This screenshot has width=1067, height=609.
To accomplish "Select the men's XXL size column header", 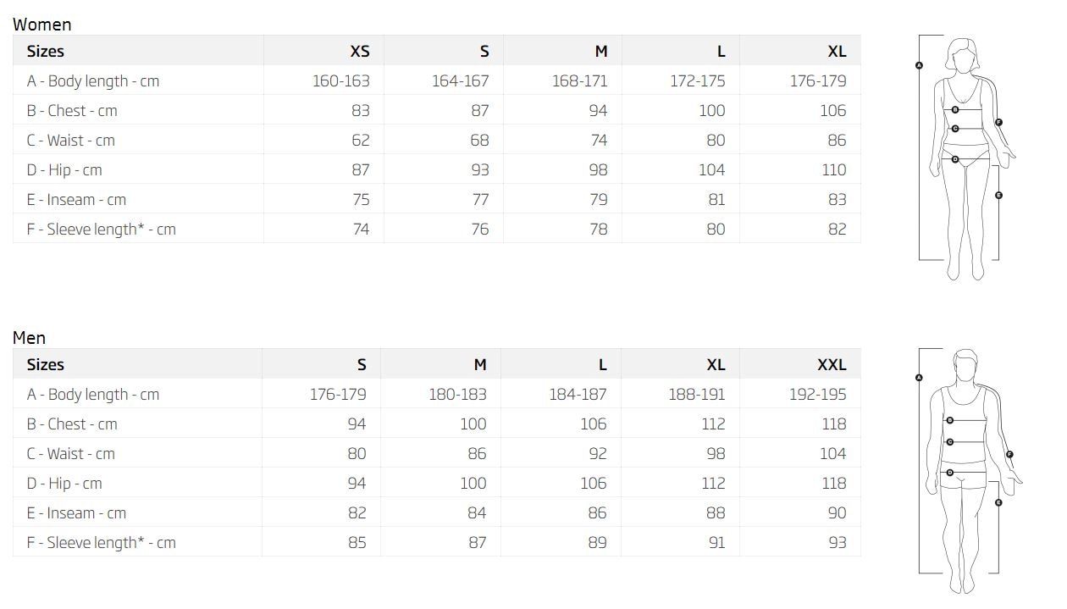I will [832, 364].
